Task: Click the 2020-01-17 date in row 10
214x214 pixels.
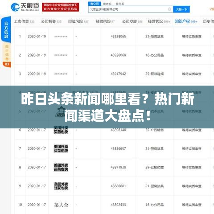Action: pyautogui.click(x=37, y=205)
